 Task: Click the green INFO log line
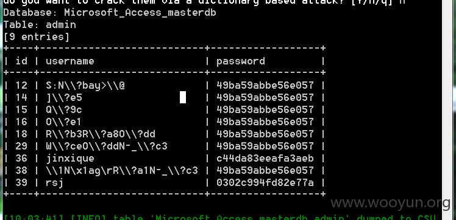pyautogui.click(x=219, y=218)
